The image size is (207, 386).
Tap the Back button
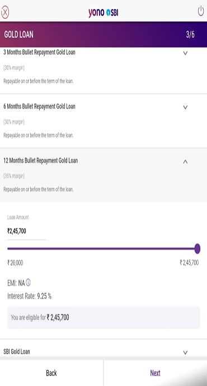click(51, 373)
